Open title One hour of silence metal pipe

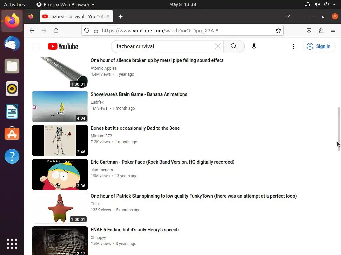click(x=157, y=60)
